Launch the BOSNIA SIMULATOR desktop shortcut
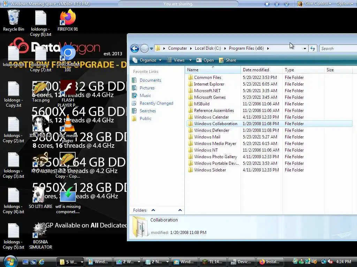357x267 pixels. [x=40, y=236]
